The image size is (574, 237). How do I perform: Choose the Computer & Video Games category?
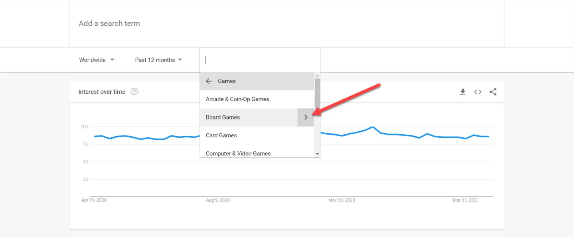pyautogui.click(x=238, y=153)
